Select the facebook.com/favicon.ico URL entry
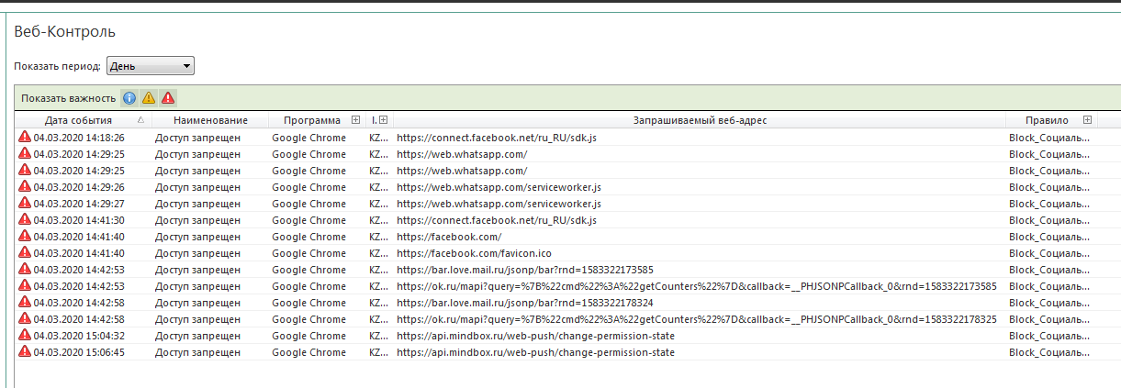Viewport: 1121px width, 388px height. [x=474, y=253]
